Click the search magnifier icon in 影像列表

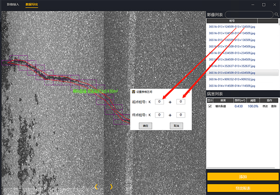pyautogui.click(x=276, y=14)
